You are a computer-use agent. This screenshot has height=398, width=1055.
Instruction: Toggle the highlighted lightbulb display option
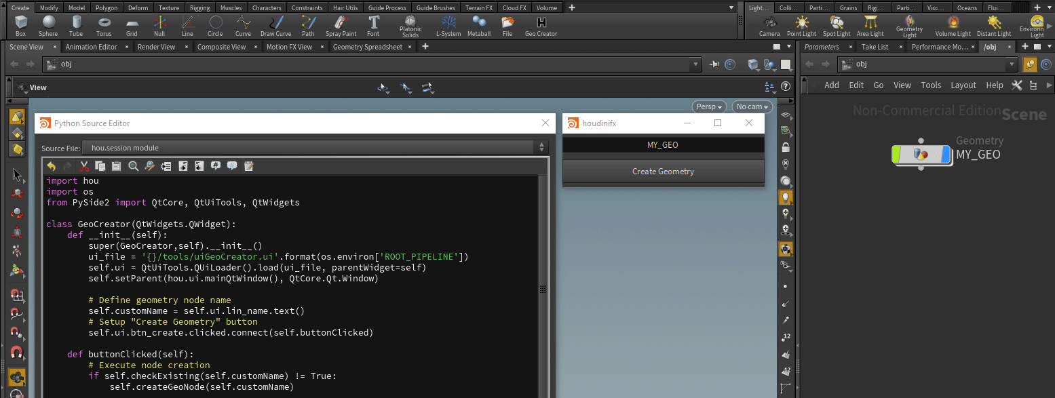point(786,197)
